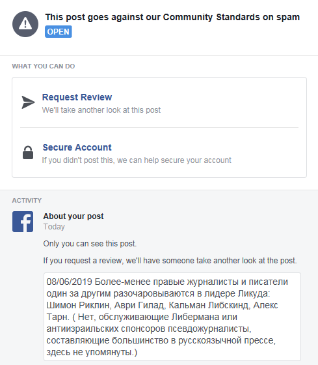Click the warning triangle icon
Screen dimensions: 318x365
[x=25, y=24]
